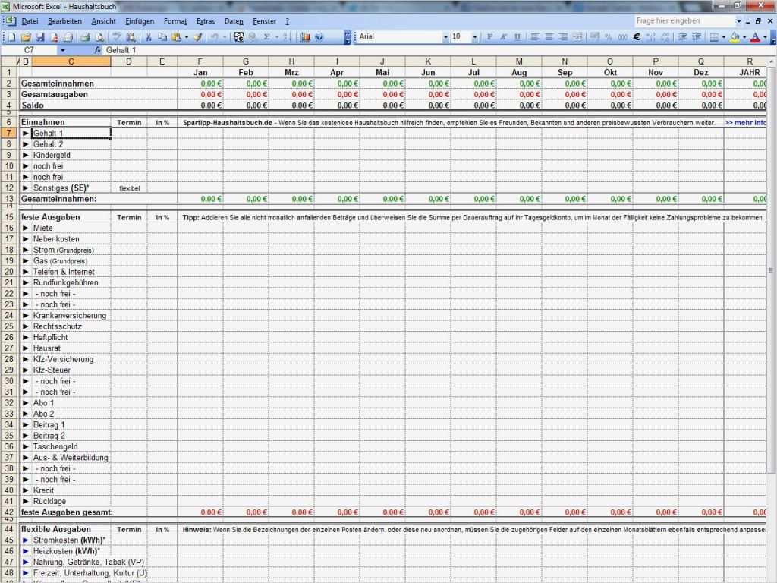Viewport: 777px width, 583px height.
Task: Select the Format Painter icon
Action: point(196,35)
